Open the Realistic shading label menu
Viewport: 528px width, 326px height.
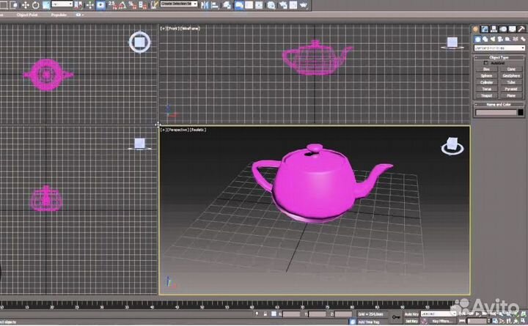pyautogui.click(x=198, y=130)
